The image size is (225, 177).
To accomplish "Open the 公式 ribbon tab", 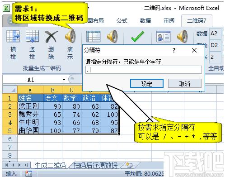I will tap(122, 20).
